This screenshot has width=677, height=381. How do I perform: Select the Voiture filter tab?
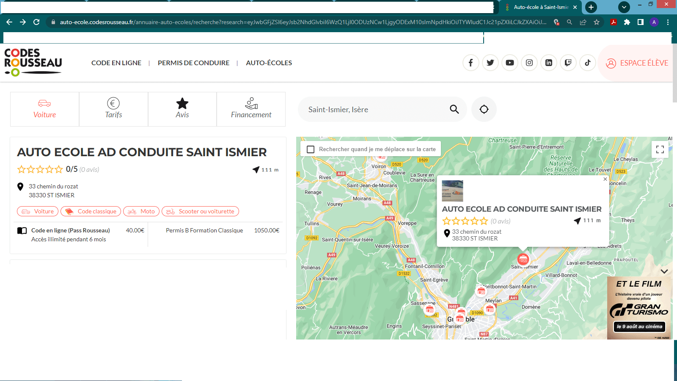[44, 109]
